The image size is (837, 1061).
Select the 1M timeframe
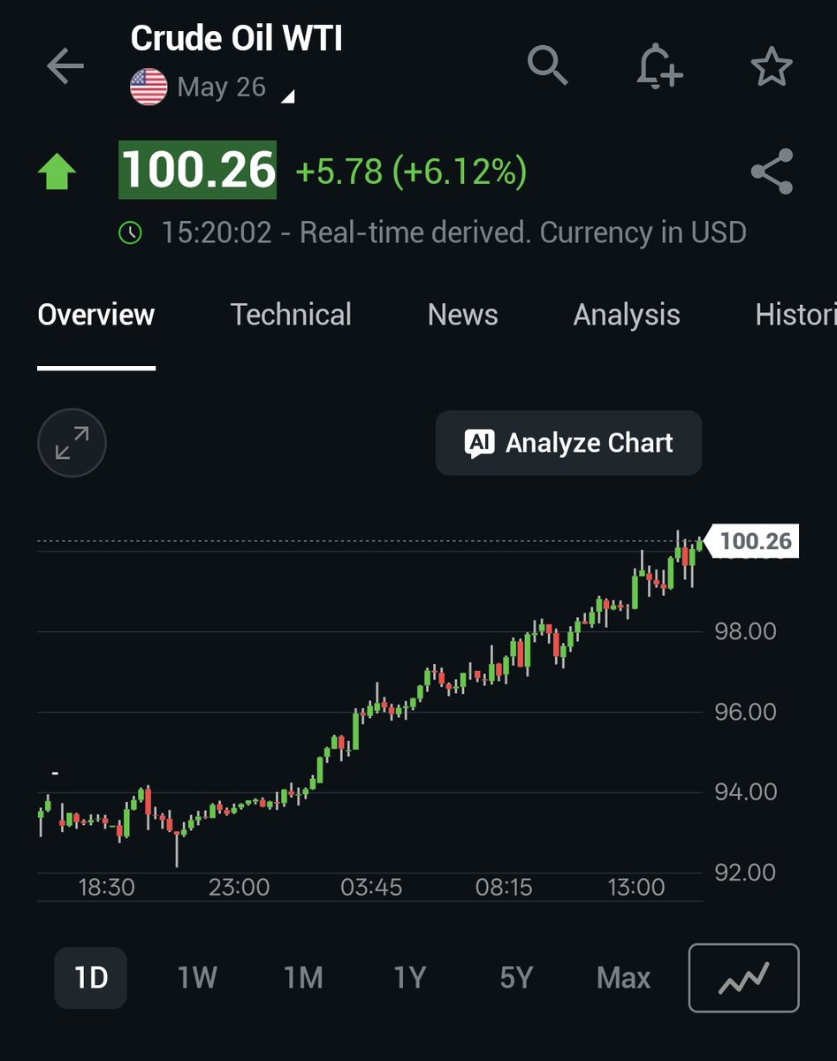(x=303, y=978)
